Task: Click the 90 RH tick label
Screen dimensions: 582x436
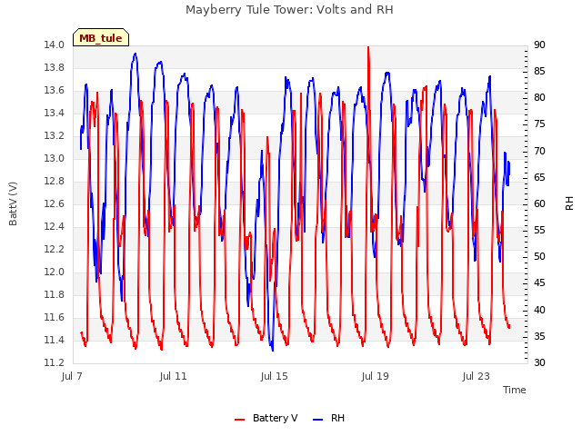Action: (x=539, y=45)
